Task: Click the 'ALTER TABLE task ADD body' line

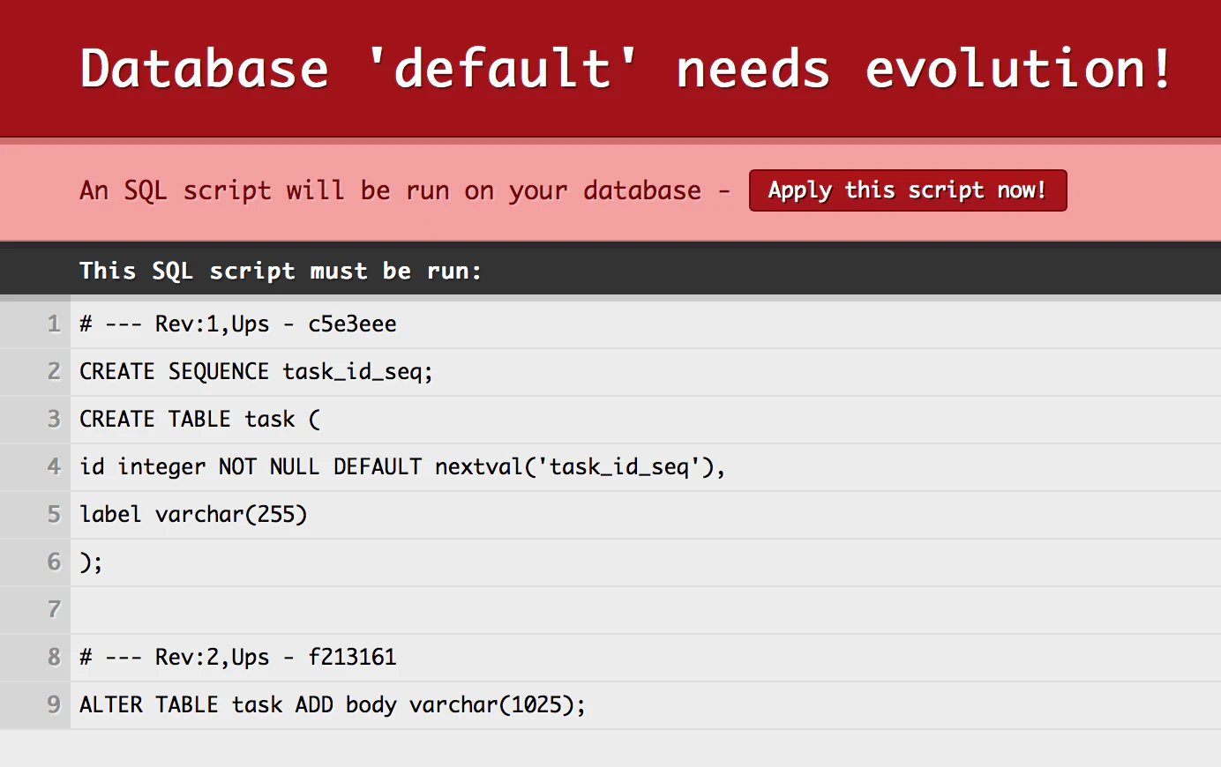Action: click(x=333, y=705)
